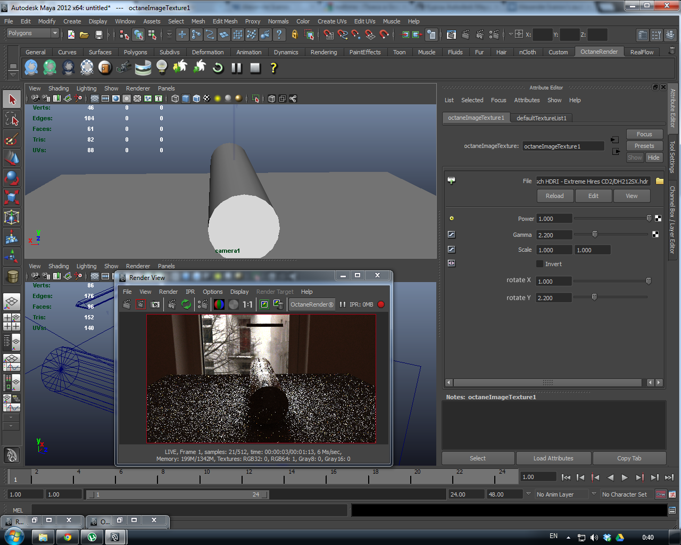Toggle the Auto Keyframe button near Character Set
681x545 pixels.
[x=661, y=494]
